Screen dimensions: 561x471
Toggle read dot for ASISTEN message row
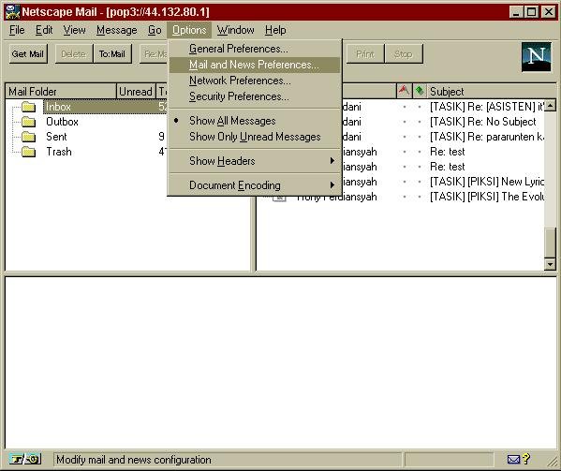click(x=420, y=107)
